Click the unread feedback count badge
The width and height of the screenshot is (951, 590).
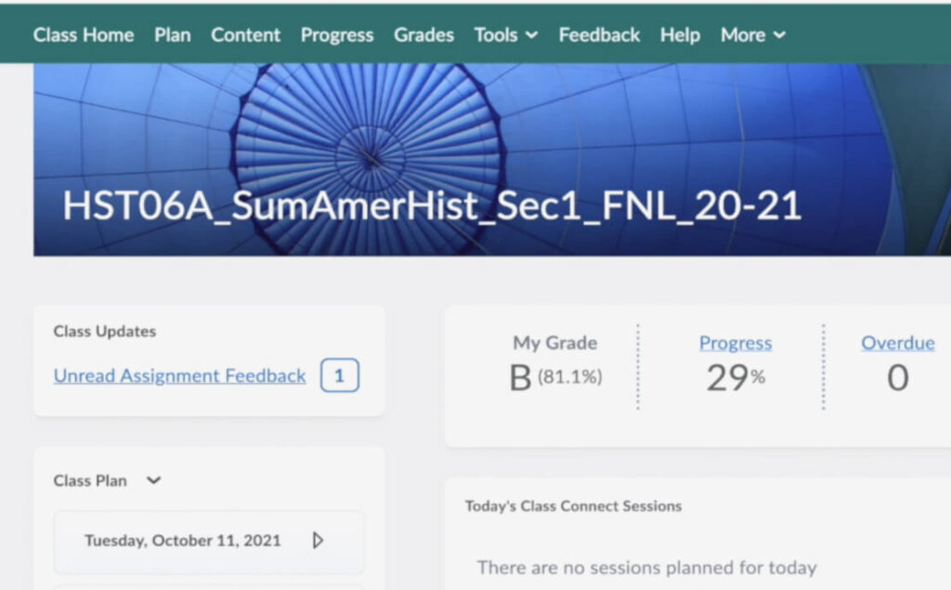point(339,375)
